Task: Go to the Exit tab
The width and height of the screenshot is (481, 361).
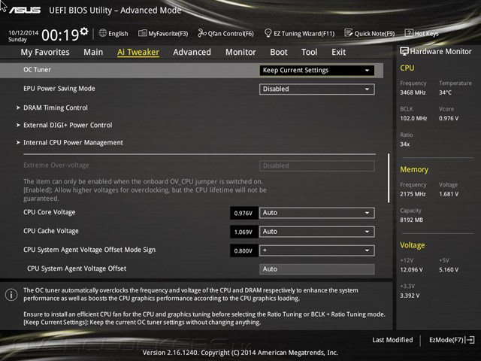Action: coord(338,52)
